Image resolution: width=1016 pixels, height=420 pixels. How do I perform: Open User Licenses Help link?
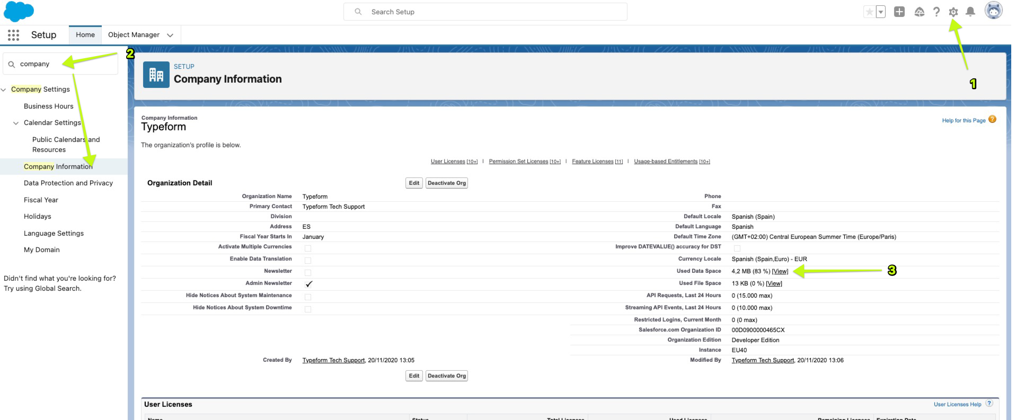(x=957, y=404)
